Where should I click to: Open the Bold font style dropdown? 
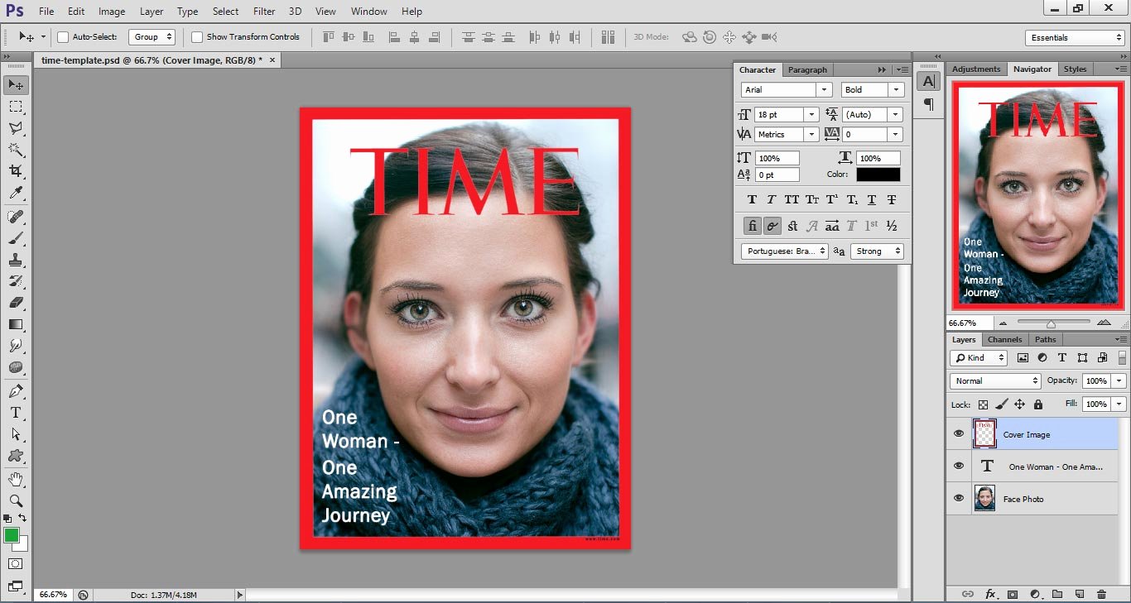(x=896, y=89)
